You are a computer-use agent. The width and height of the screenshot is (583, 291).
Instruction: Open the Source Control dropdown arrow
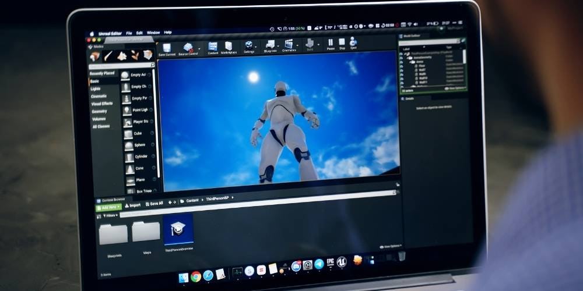(199, 49)
